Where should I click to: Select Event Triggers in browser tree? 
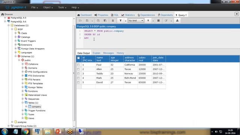[28, 41]
